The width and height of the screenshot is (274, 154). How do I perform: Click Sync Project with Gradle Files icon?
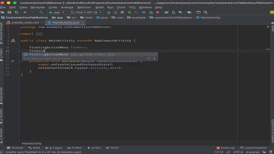pos(167,12)
